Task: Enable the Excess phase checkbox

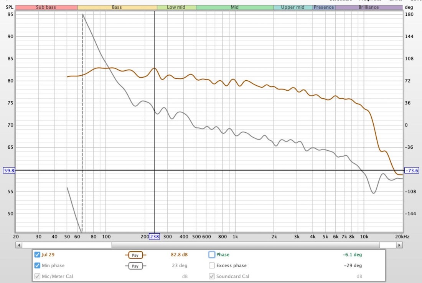Action: [x=212, y=265]
